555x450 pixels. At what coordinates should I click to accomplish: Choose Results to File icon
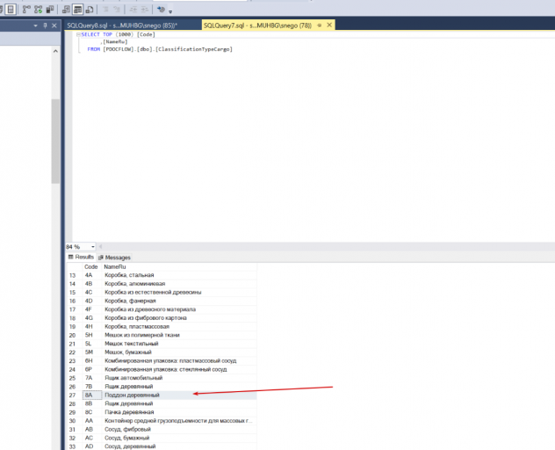(90, 10)
